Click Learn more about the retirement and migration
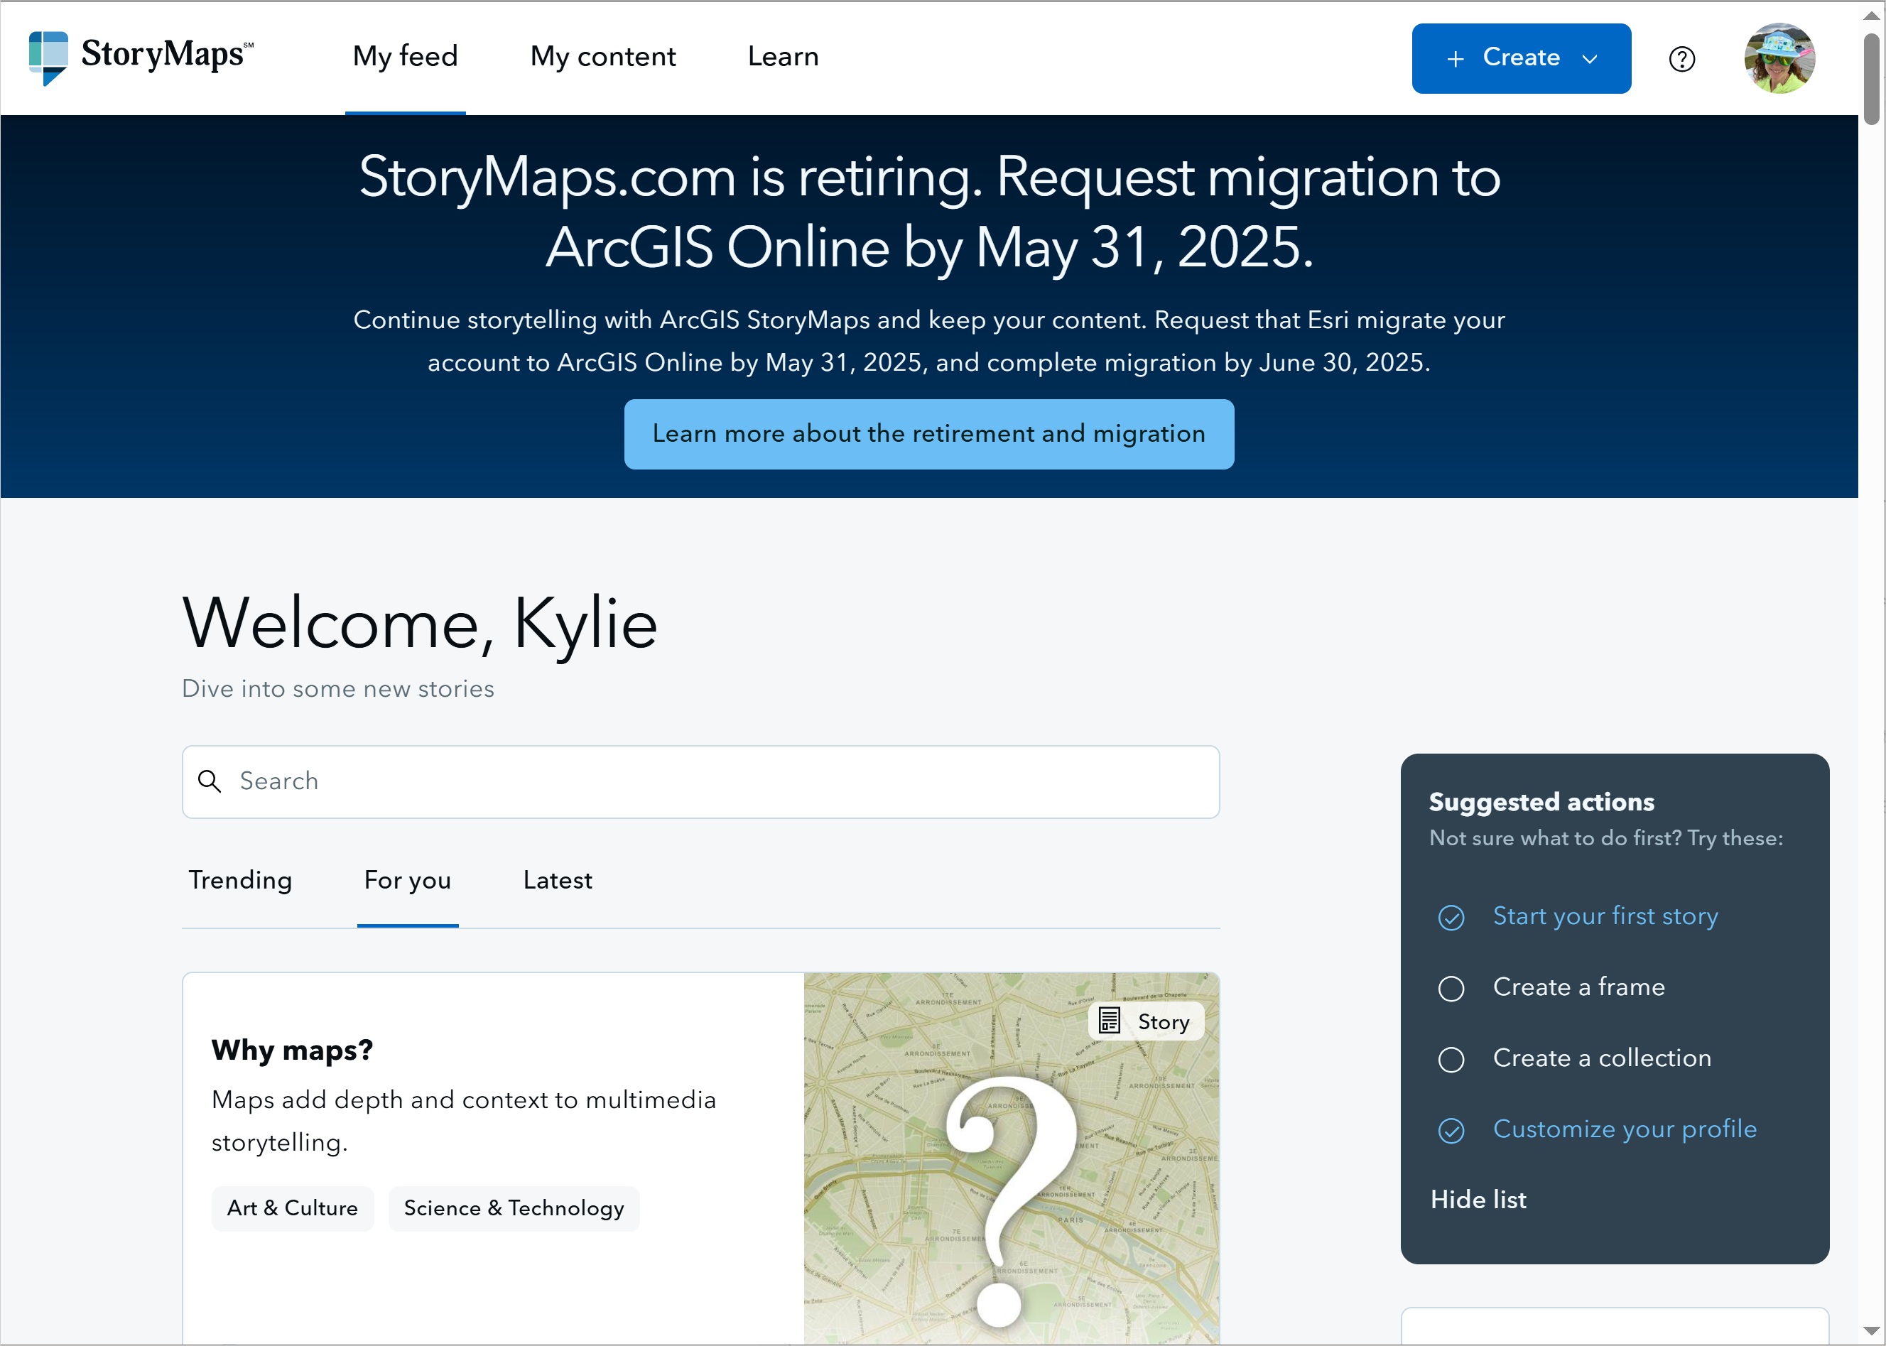1886x1346 pixels. pos(929,434)
